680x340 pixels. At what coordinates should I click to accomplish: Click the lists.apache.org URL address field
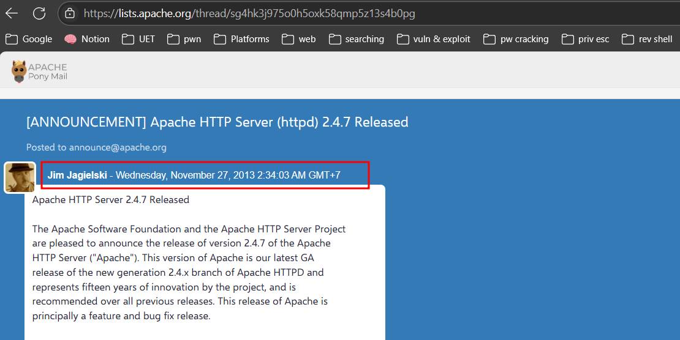pyautogui.click(x=306, y=13)
